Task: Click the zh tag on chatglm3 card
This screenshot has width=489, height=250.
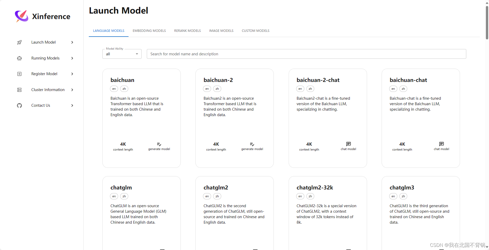Action: 403,196
